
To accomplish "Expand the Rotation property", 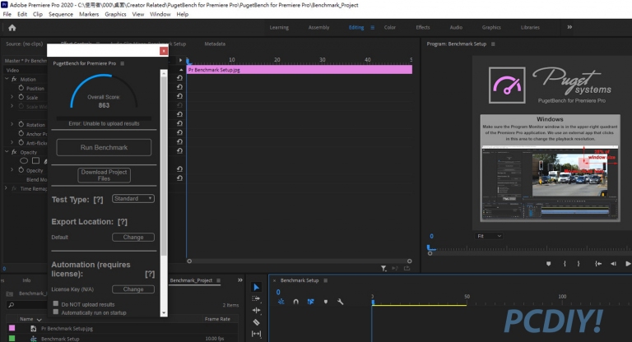I will (x=12, y=124).
